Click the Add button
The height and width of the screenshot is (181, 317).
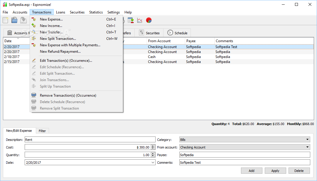252,171
